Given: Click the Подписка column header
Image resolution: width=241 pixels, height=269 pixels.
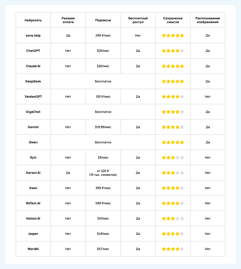Looking at the screenshot, I should tap(103, 20).
